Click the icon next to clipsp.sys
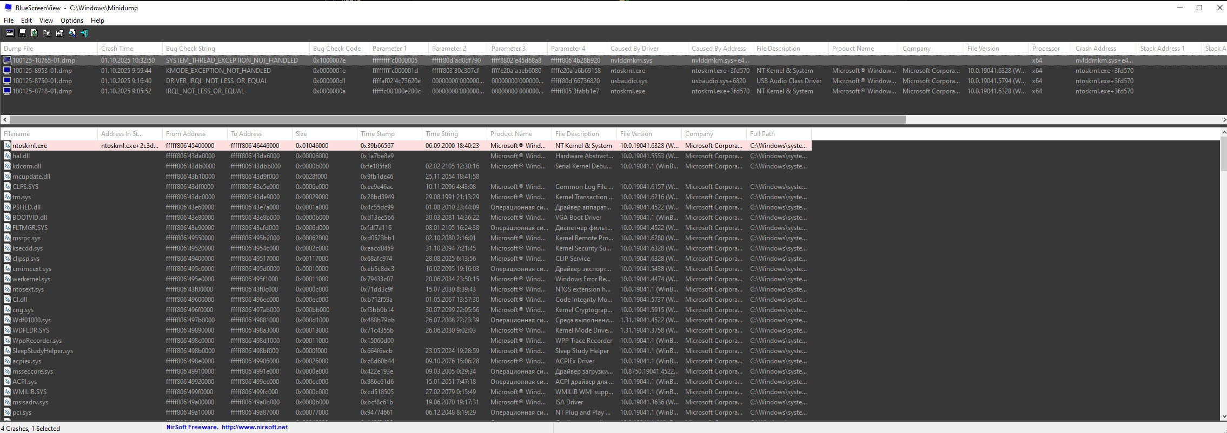The height and width of the screenshot is (433, 1227). (7, 258)
